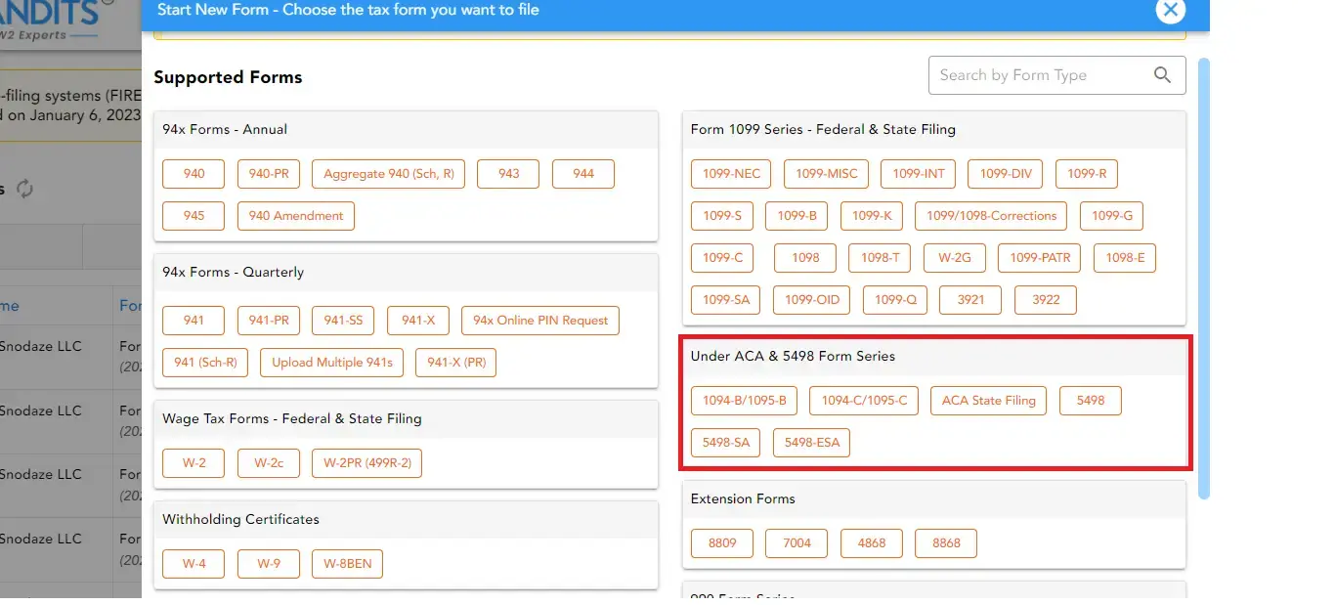The width and height of the screenshot is (1335, 605).
Task: Select extension Form 8868
Action: 946,543
